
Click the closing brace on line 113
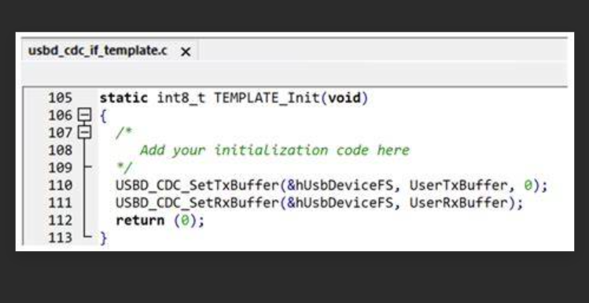click(x=104, y=238)
